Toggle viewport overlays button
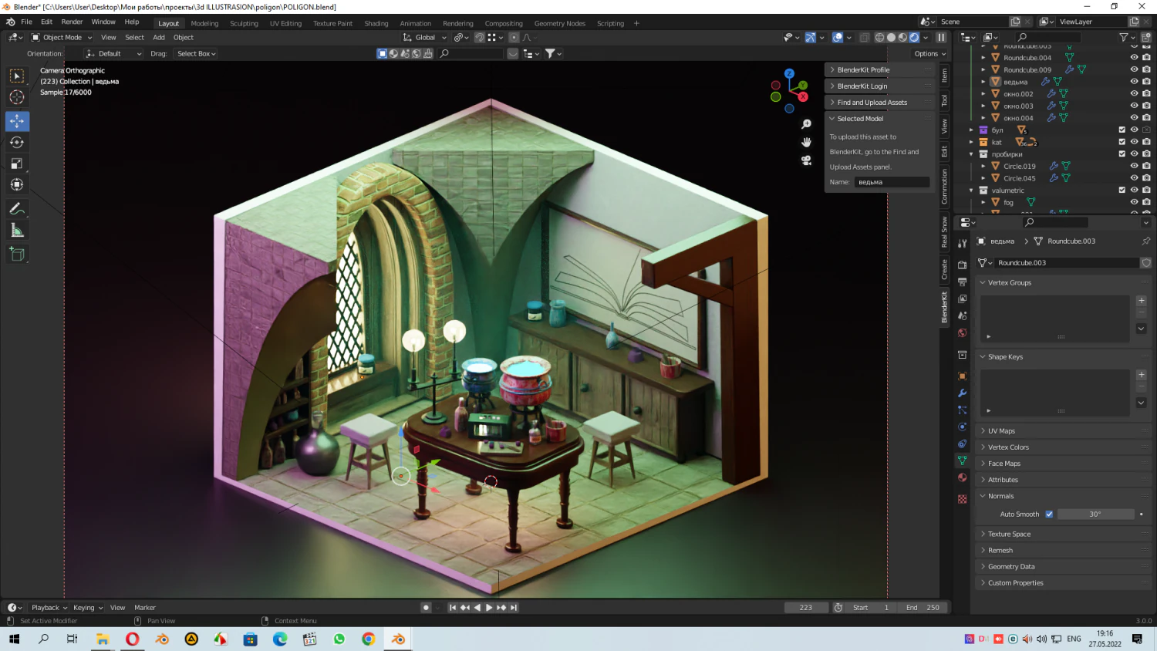Viewport: 1157px width, 651px height. [x=838, y=37]
